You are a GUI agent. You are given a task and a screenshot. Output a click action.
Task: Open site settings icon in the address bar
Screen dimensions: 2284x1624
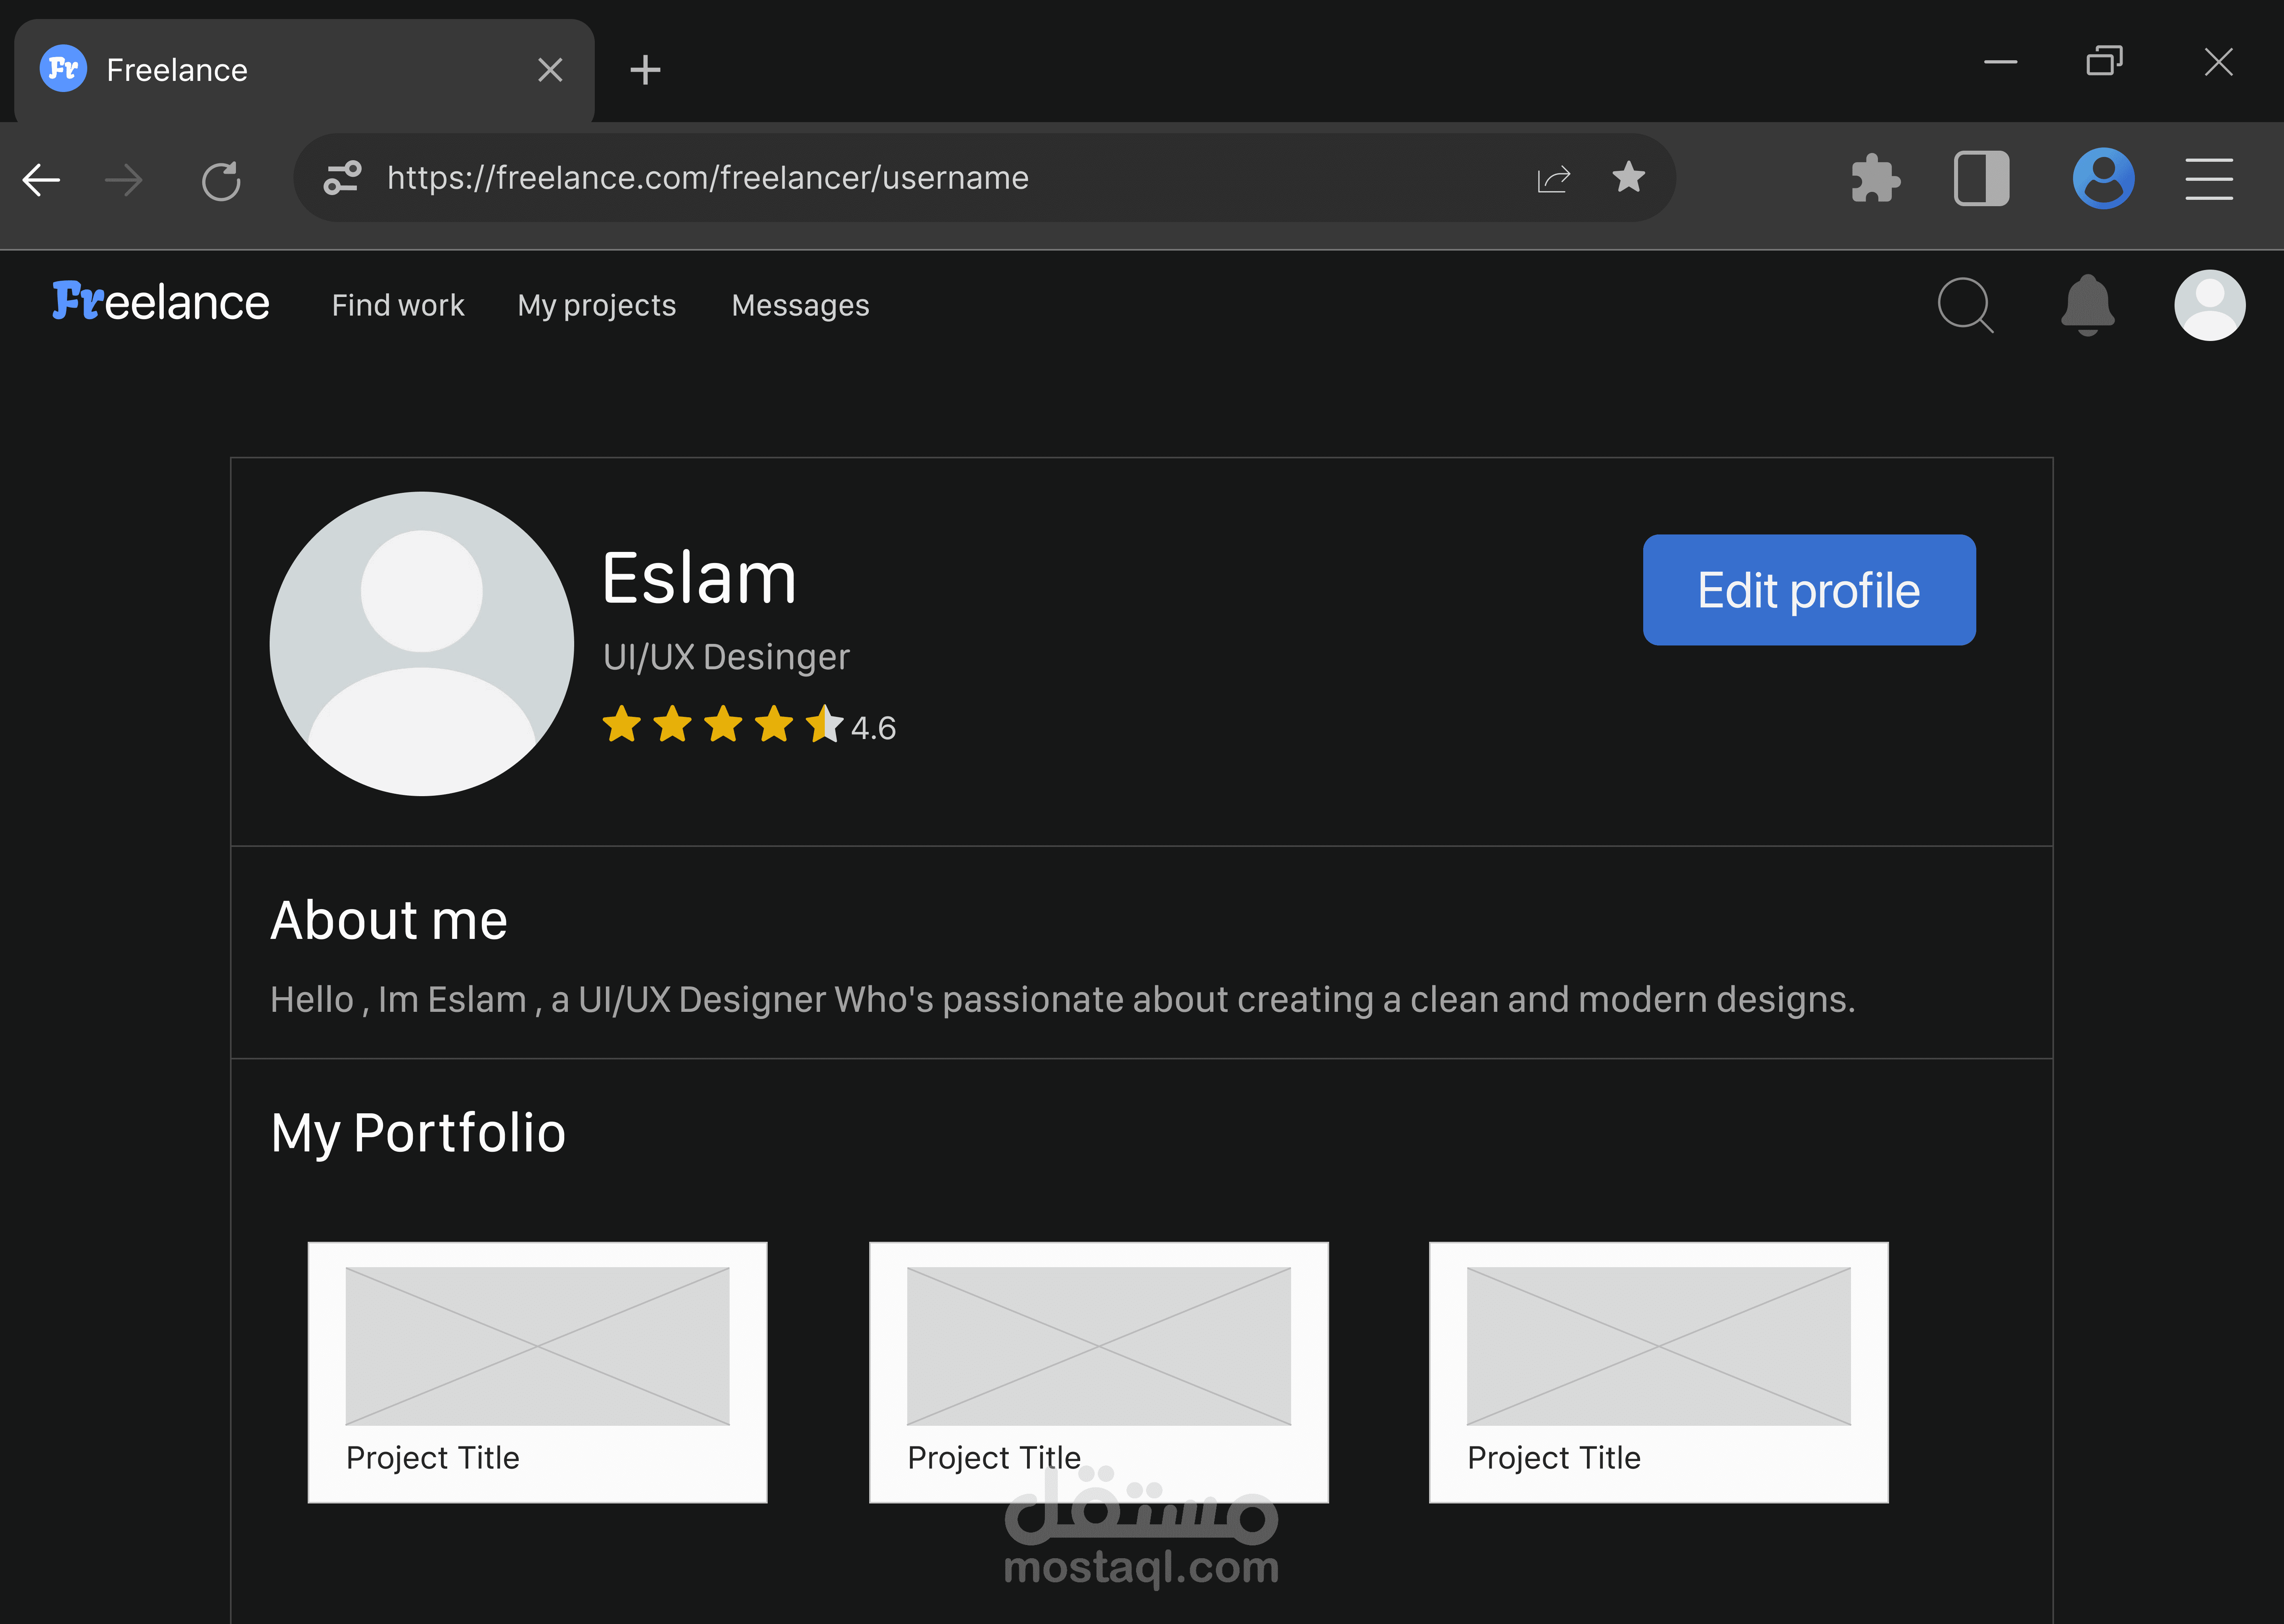(x=342, y=178)
